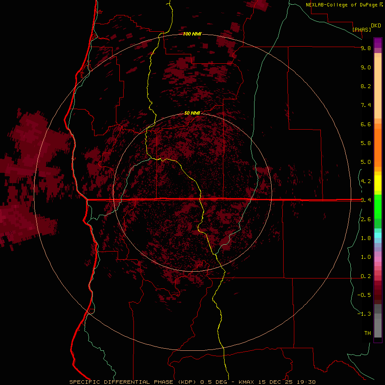
Task: Click the 9.0 scale value
Action: click(x=366, y=67)
